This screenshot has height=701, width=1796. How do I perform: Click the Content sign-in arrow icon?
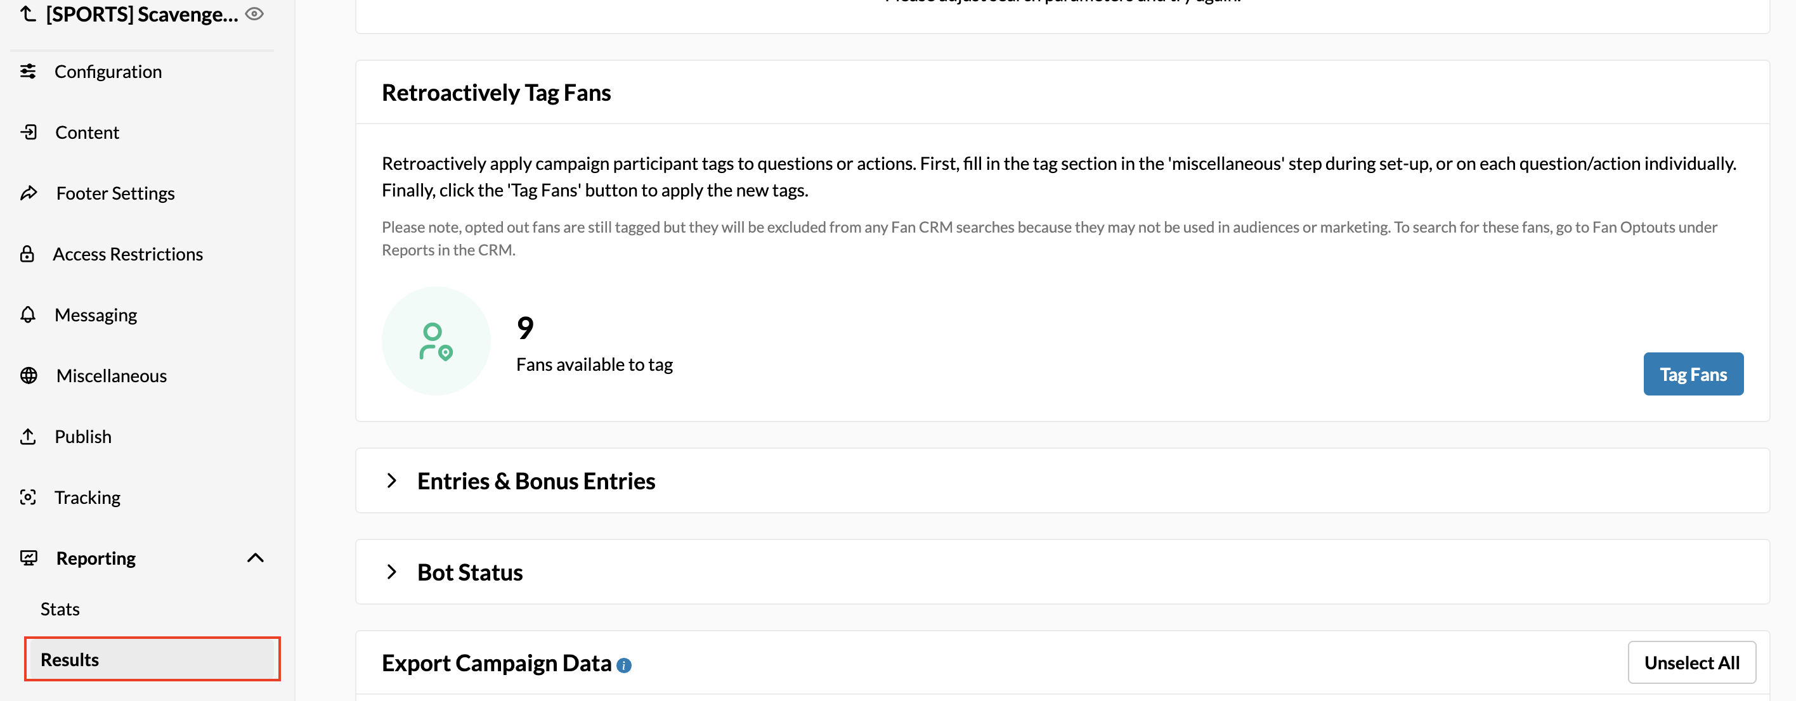tap(28, 132)
